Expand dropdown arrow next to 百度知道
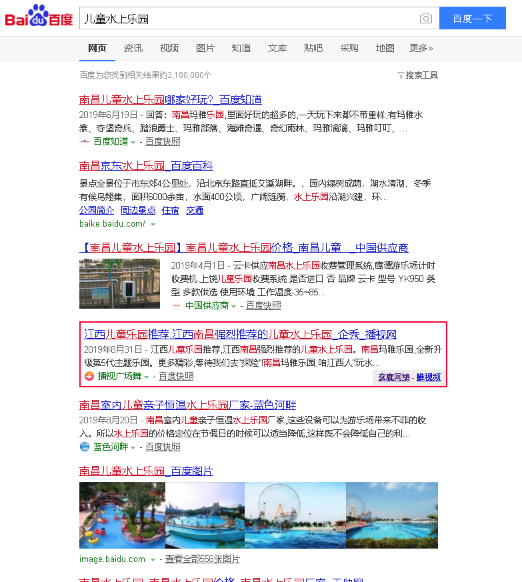The width and height of the screenshot is (522, 582). (133, 143)
